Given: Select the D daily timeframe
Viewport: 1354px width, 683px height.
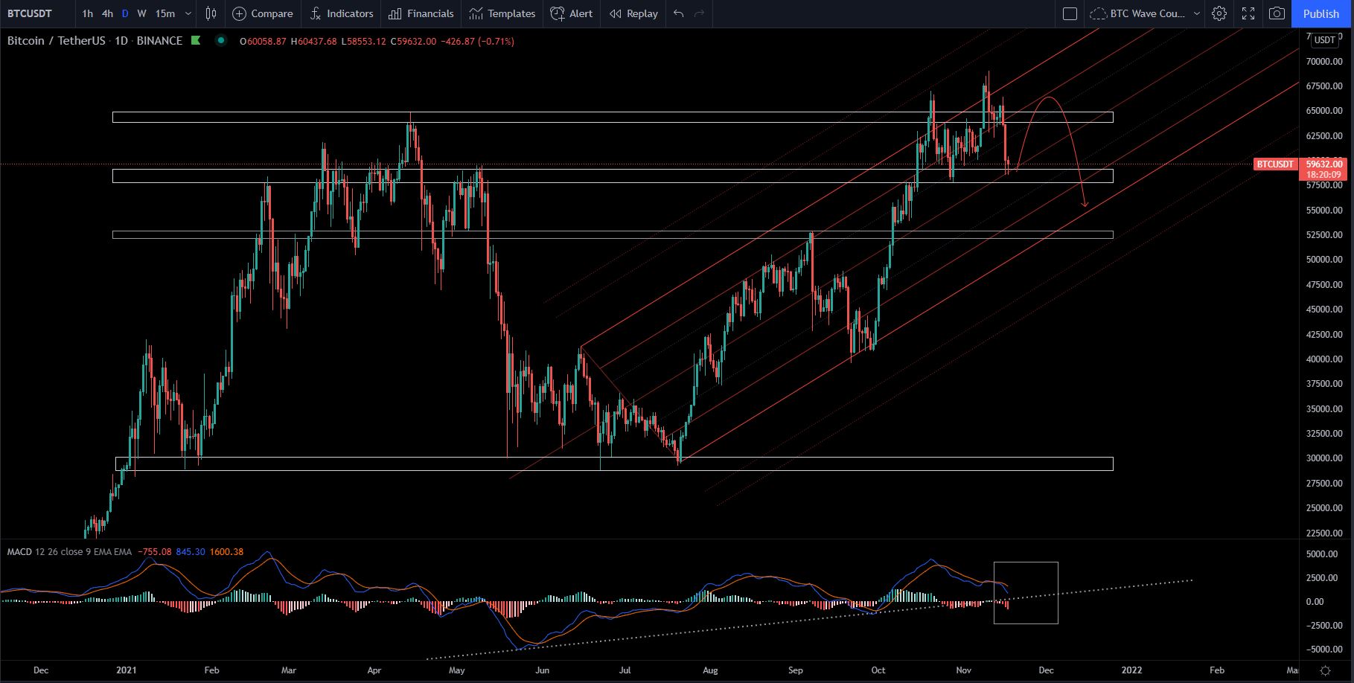Looking at the screenshot, I should (x=125, y=13).
